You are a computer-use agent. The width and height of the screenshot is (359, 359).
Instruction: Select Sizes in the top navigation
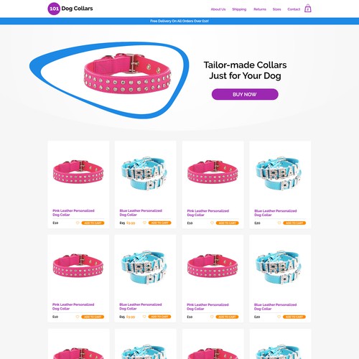click(x=276, y=9)
